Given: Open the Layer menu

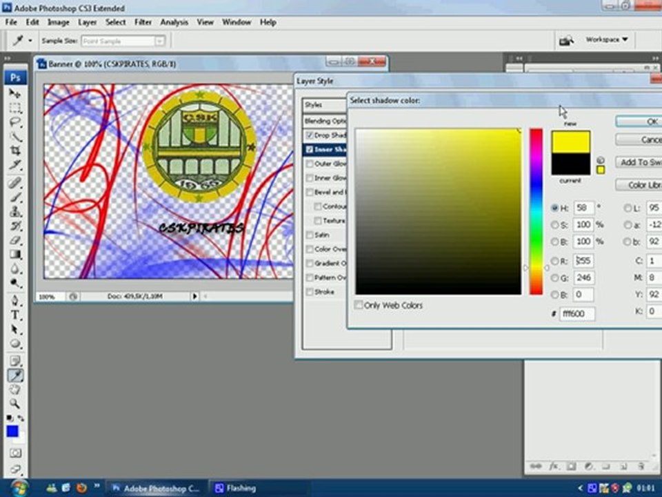Looking at the screenshot, I should [x=87, y=22].
